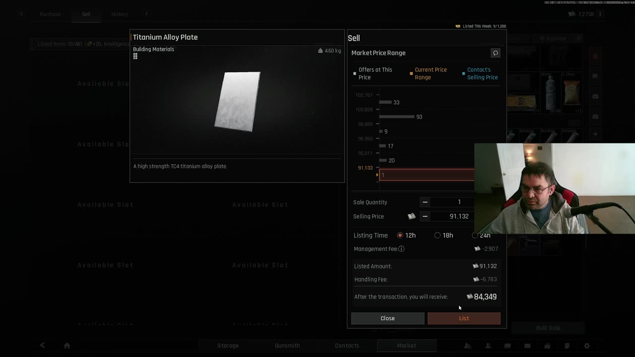This screenshot has width=635, height=357.
Task: Click the 'Building Materials' category label
Action: (153, 49)
